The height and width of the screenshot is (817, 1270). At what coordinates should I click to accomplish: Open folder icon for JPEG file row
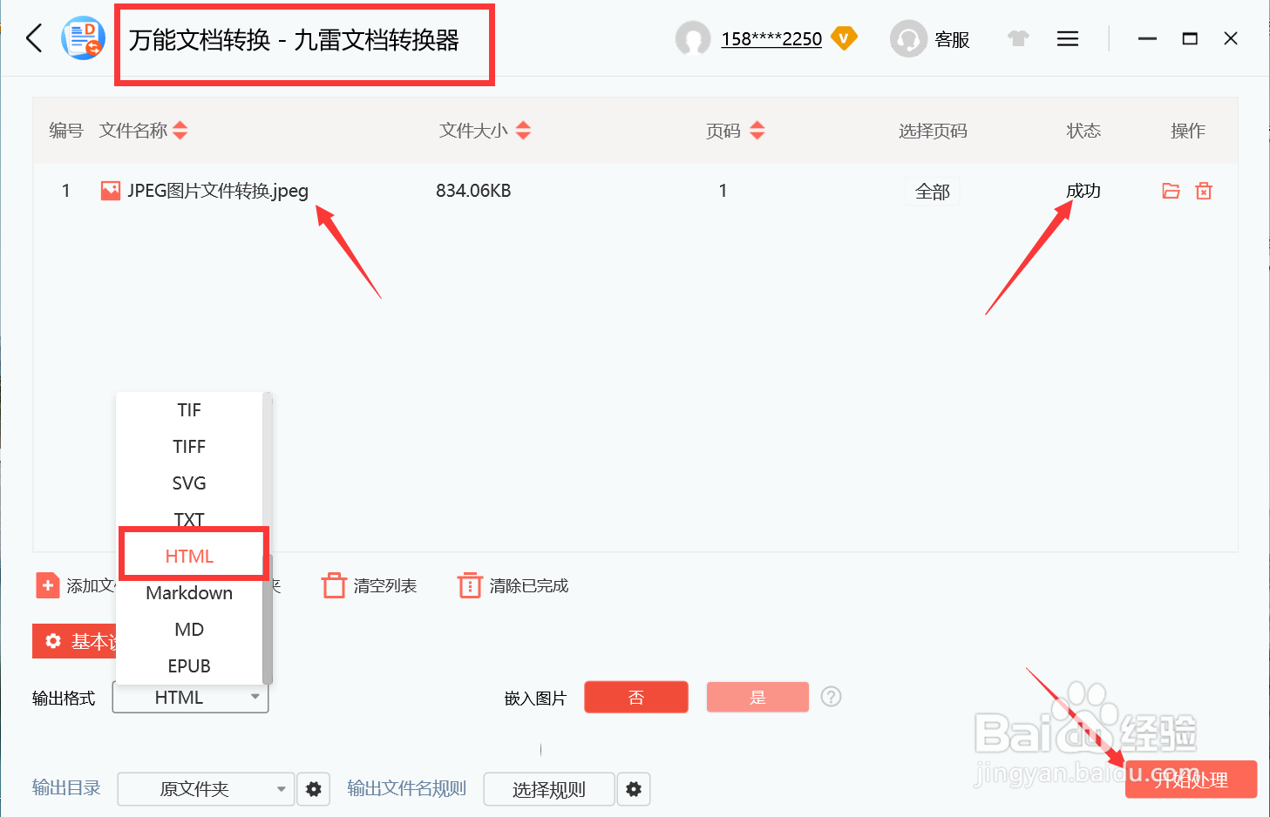[x=1171, y=191]
